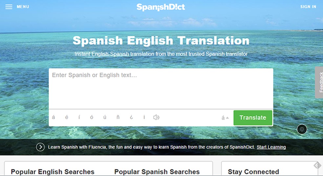Insert the ñ character
The width and height of the screenshot is (323, 176).
coord(118,117)
